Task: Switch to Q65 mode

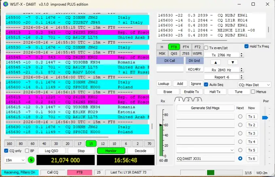Action: pyautogui.click(x=173, y=53)
